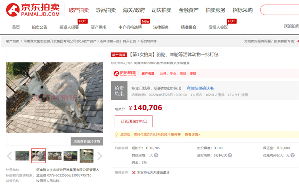Open 资产需求 menu item
Screen dimensions: 299x185
pyautogui.click(x=98, y=27)
